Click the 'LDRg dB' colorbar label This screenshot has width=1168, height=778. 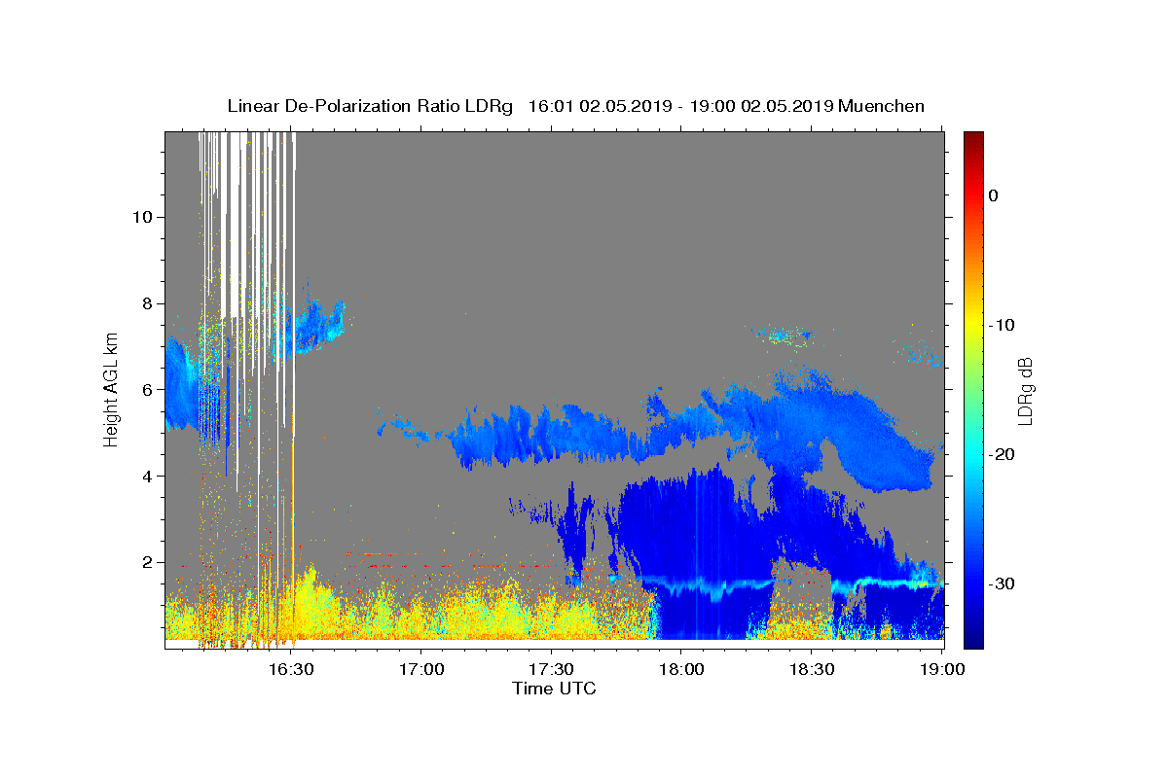[x=1024, y=390]
